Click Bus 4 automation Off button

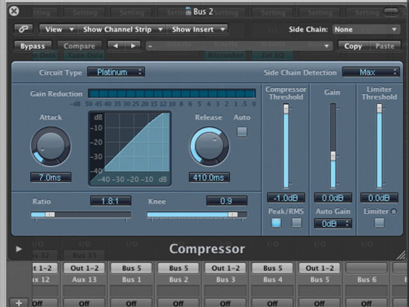coord(273,303)
